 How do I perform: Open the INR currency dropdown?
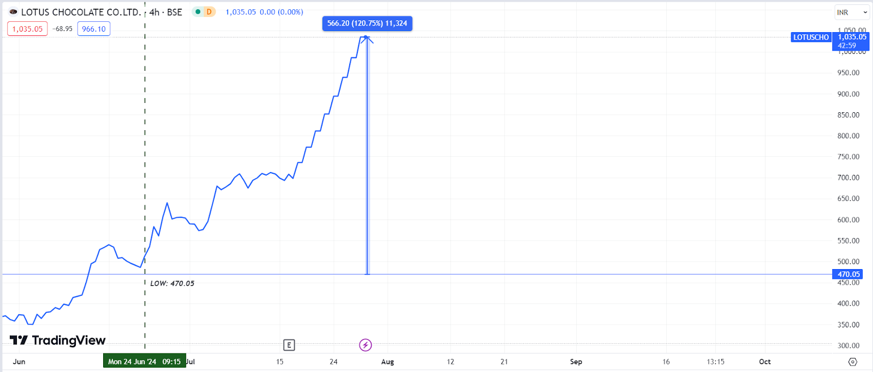[x=852, y=12]
